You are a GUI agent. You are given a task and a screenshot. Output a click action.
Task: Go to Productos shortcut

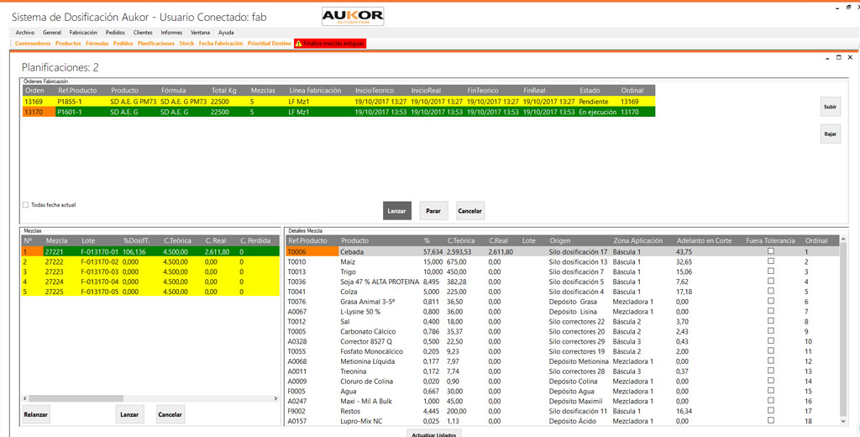pos(69,43)
